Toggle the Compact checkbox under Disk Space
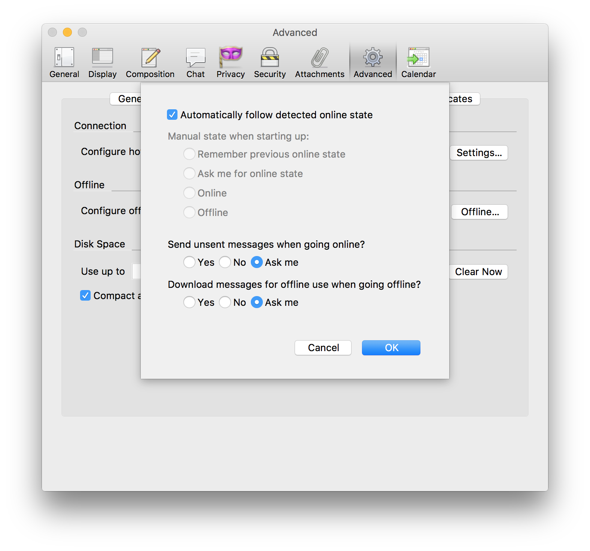Screen dimensions: 590x551 85,295
